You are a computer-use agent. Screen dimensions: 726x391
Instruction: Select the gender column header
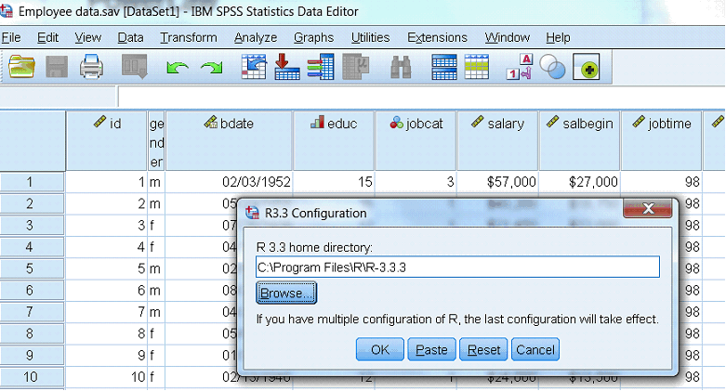point(156,140)
